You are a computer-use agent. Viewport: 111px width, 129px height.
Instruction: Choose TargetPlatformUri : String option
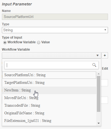pyautogui.click(x=49, y=83)
